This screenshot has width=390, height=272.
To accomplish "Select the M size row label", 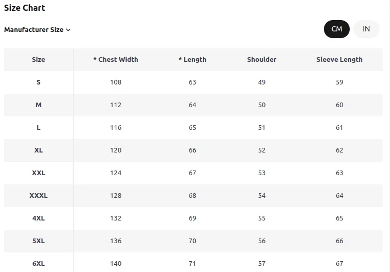I will tap(39, 105).
